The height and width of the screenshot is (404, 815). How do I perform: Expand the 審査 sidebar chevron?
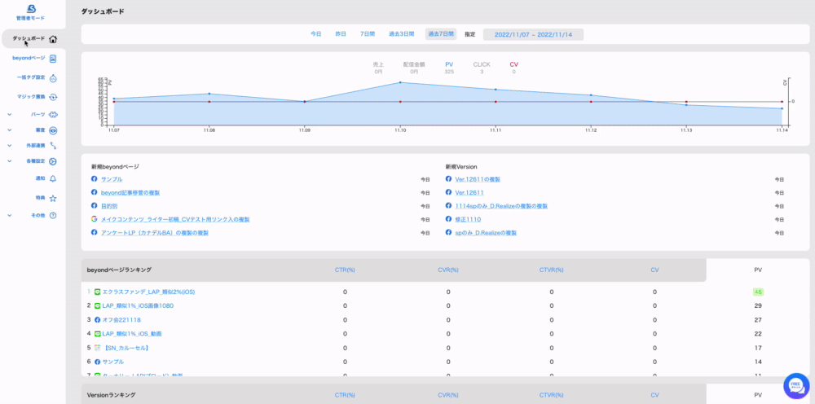[x=9, y=130]
